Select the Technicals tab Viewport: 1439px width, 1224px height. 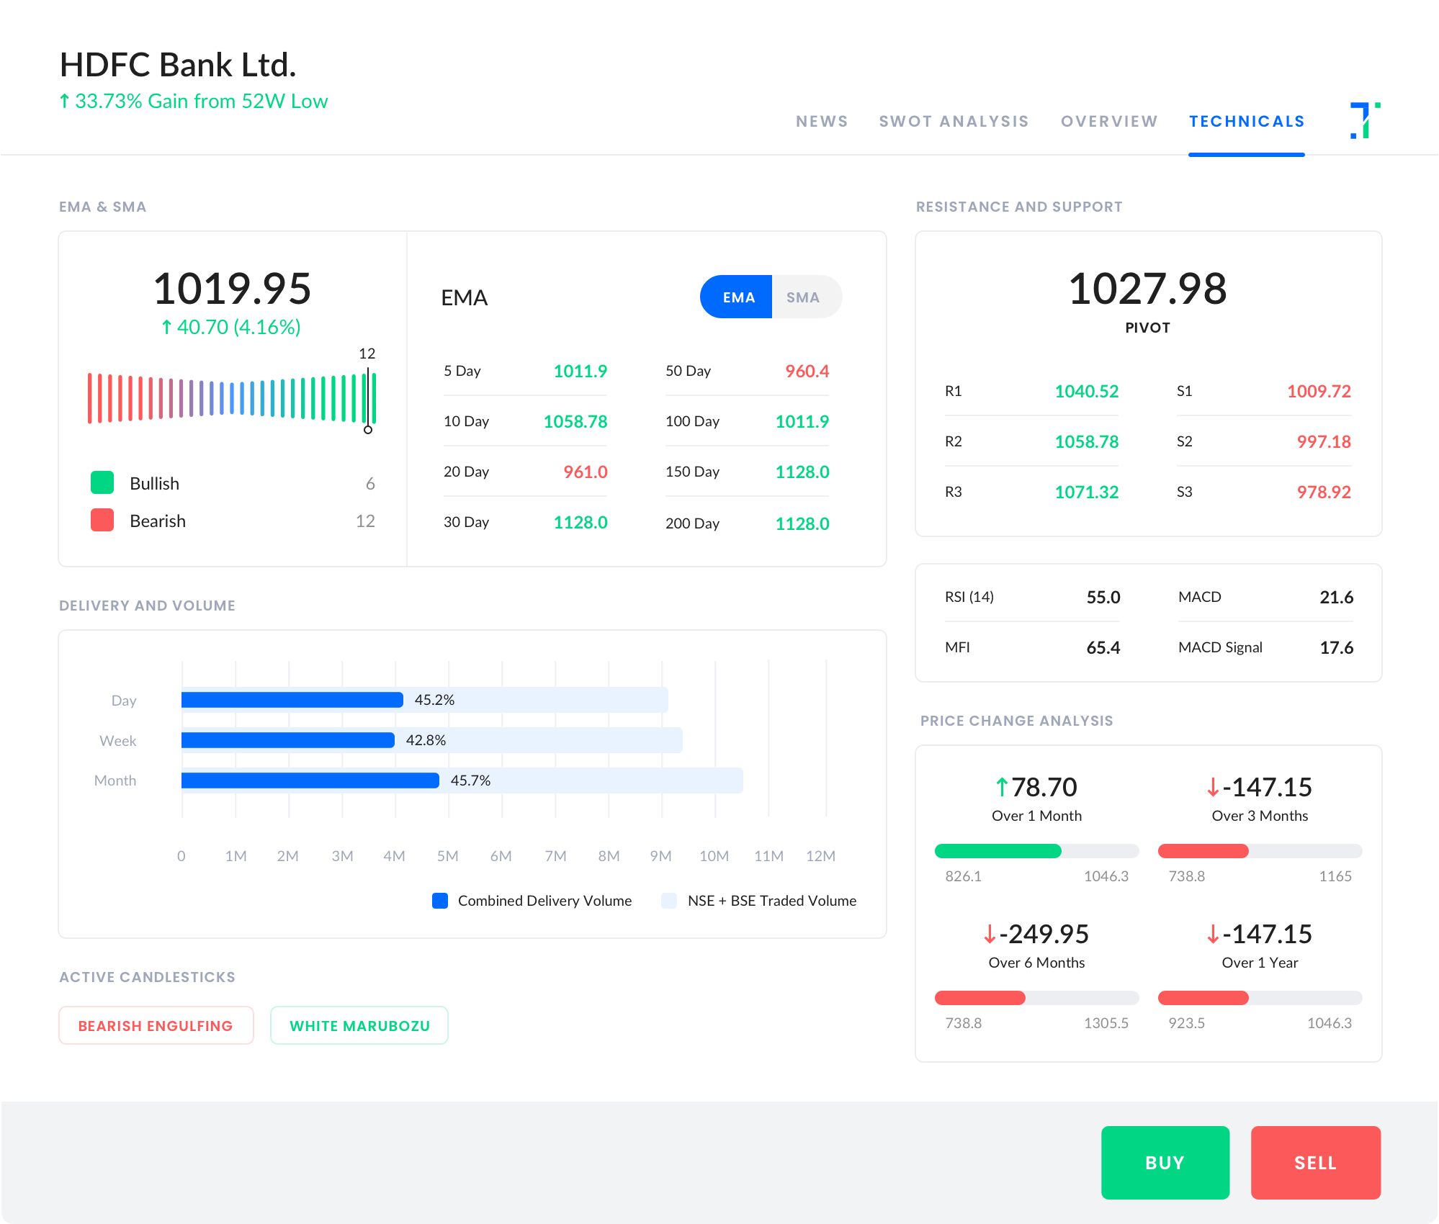(x=1247, y=122)
